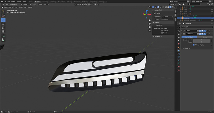Open Options dropdown in viewport header
This screenshot has width=214, height=113.
[x=172, y=5]
